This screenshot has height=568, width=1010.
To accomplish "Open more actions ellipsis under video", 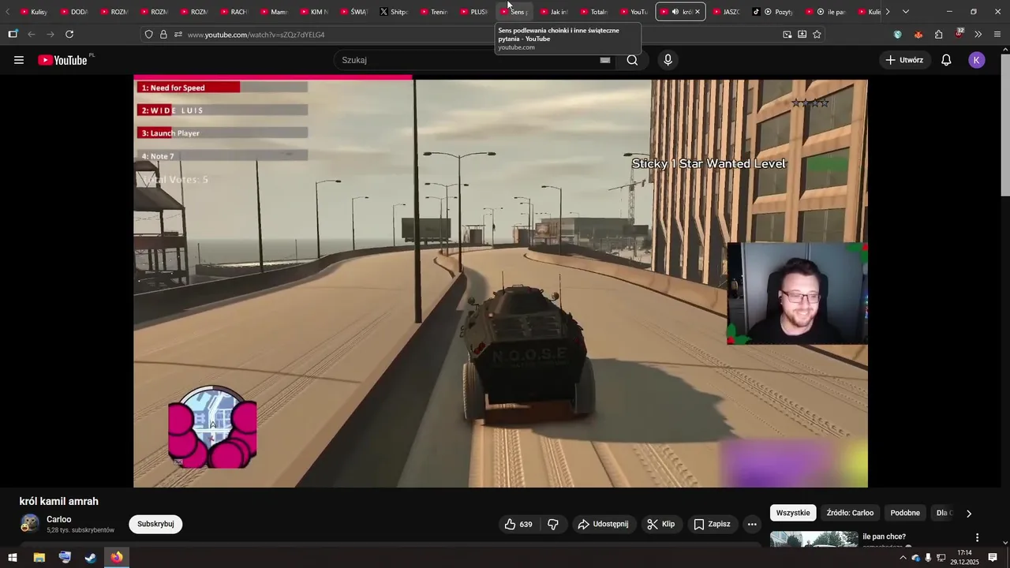I will (x=752, y=524).
